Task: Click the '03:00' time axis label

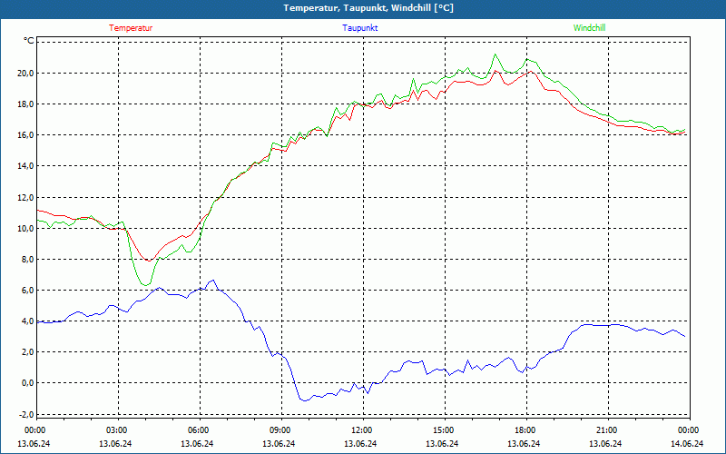Action: click(x=116, y=430)
